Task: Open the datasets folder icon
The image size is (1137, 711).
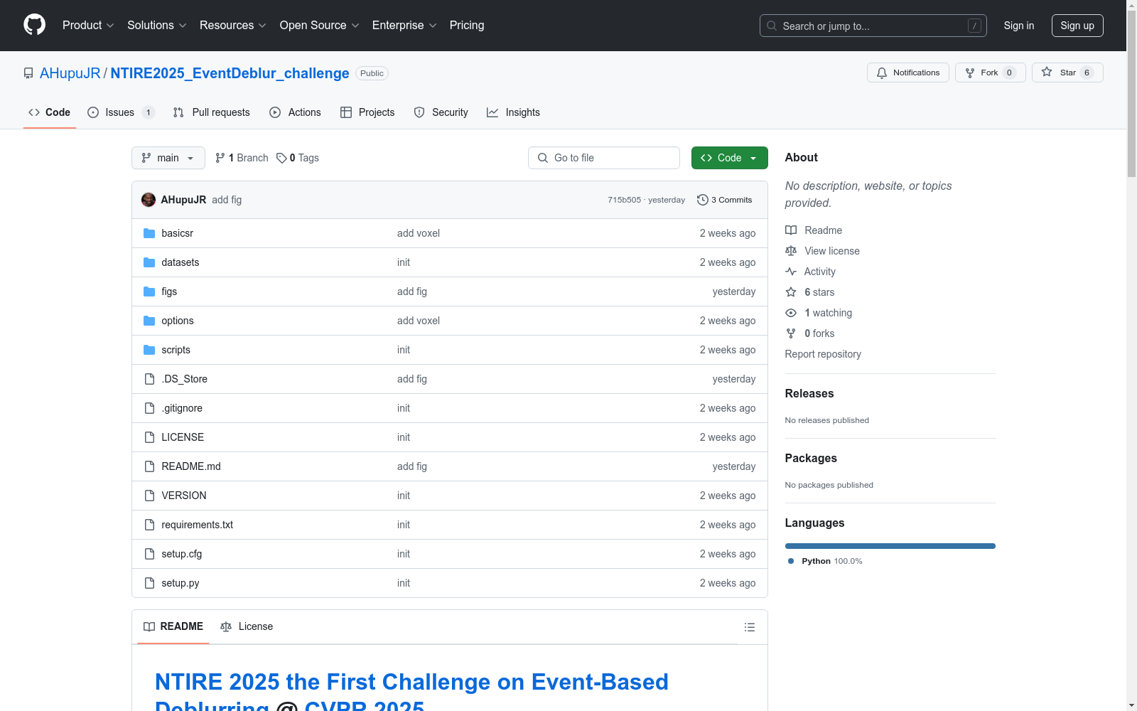Action: [x=149, y=262]
